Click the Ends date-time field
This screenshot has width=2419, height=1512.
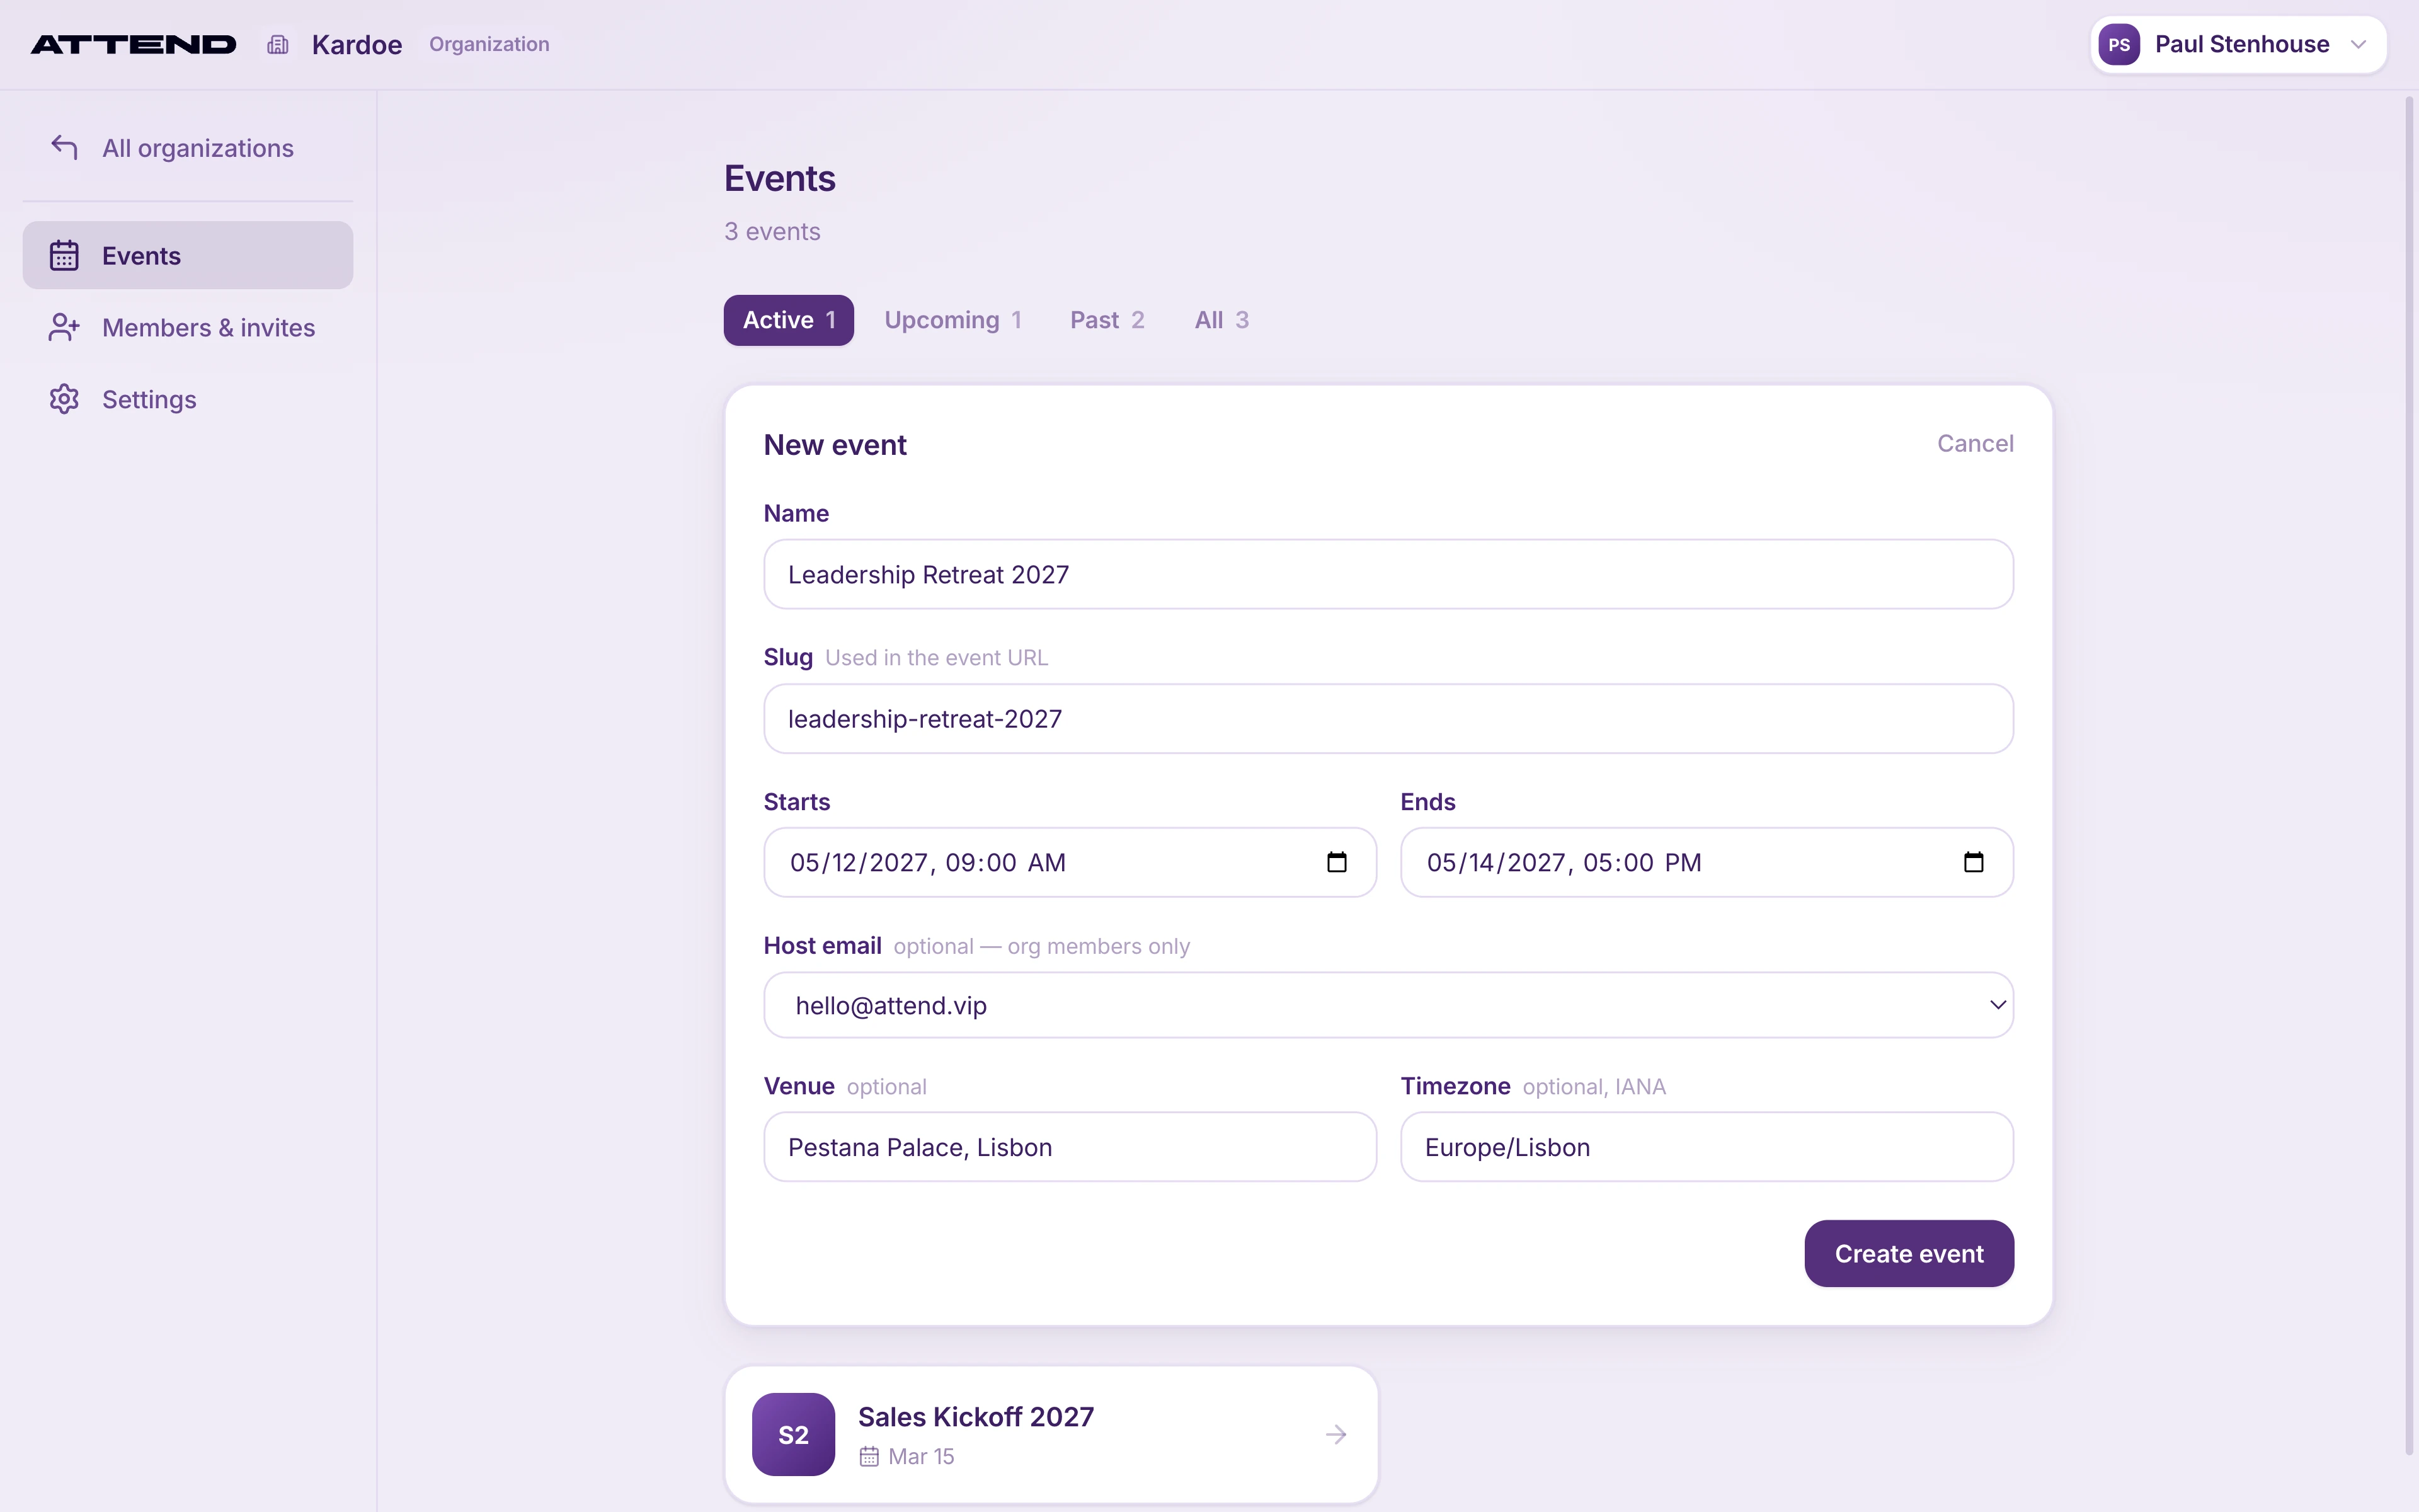pyautogui.click(x=1707, y=862)
